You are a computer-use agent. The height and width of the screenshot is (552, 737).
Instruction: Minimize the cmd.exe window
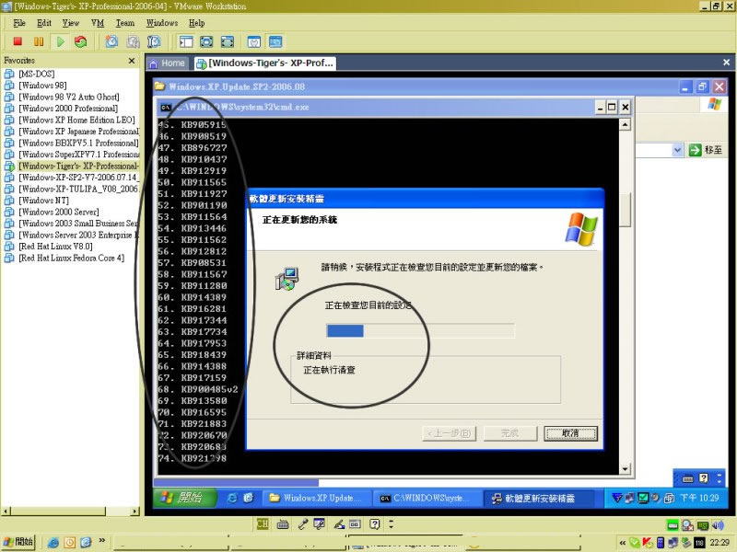coord(600,108)
